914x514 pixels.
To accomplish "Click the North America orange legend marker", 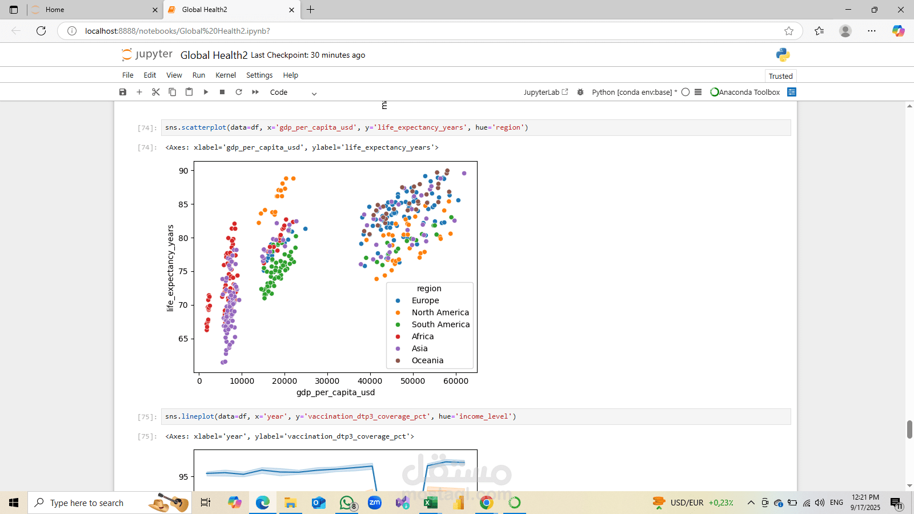I will (x=398, y=312).
